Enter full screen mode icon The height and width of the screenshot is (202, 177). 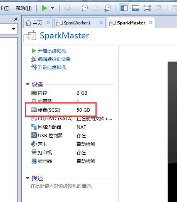point(147,8)
